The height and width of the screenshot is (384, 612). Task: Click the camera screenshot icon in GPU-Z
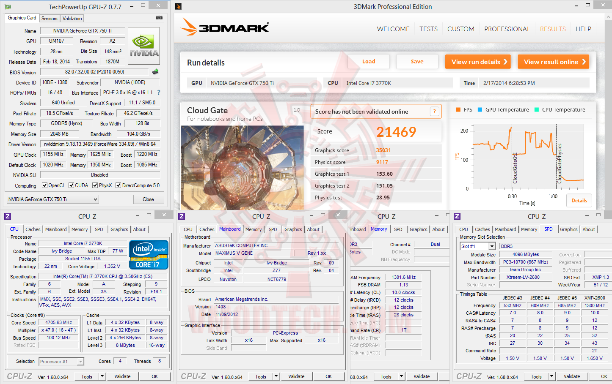(159, 18)
